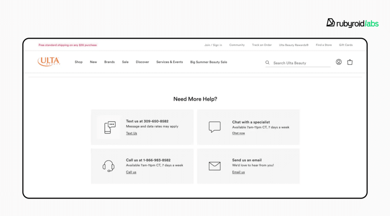The width and height of the screenshot is (390, 216).
Task: Click the Email us link
Action: (x=238, y=172)
